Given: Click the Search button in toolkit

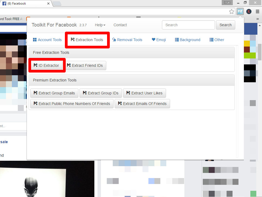Looking at the screenshot, I should point(225,25).
